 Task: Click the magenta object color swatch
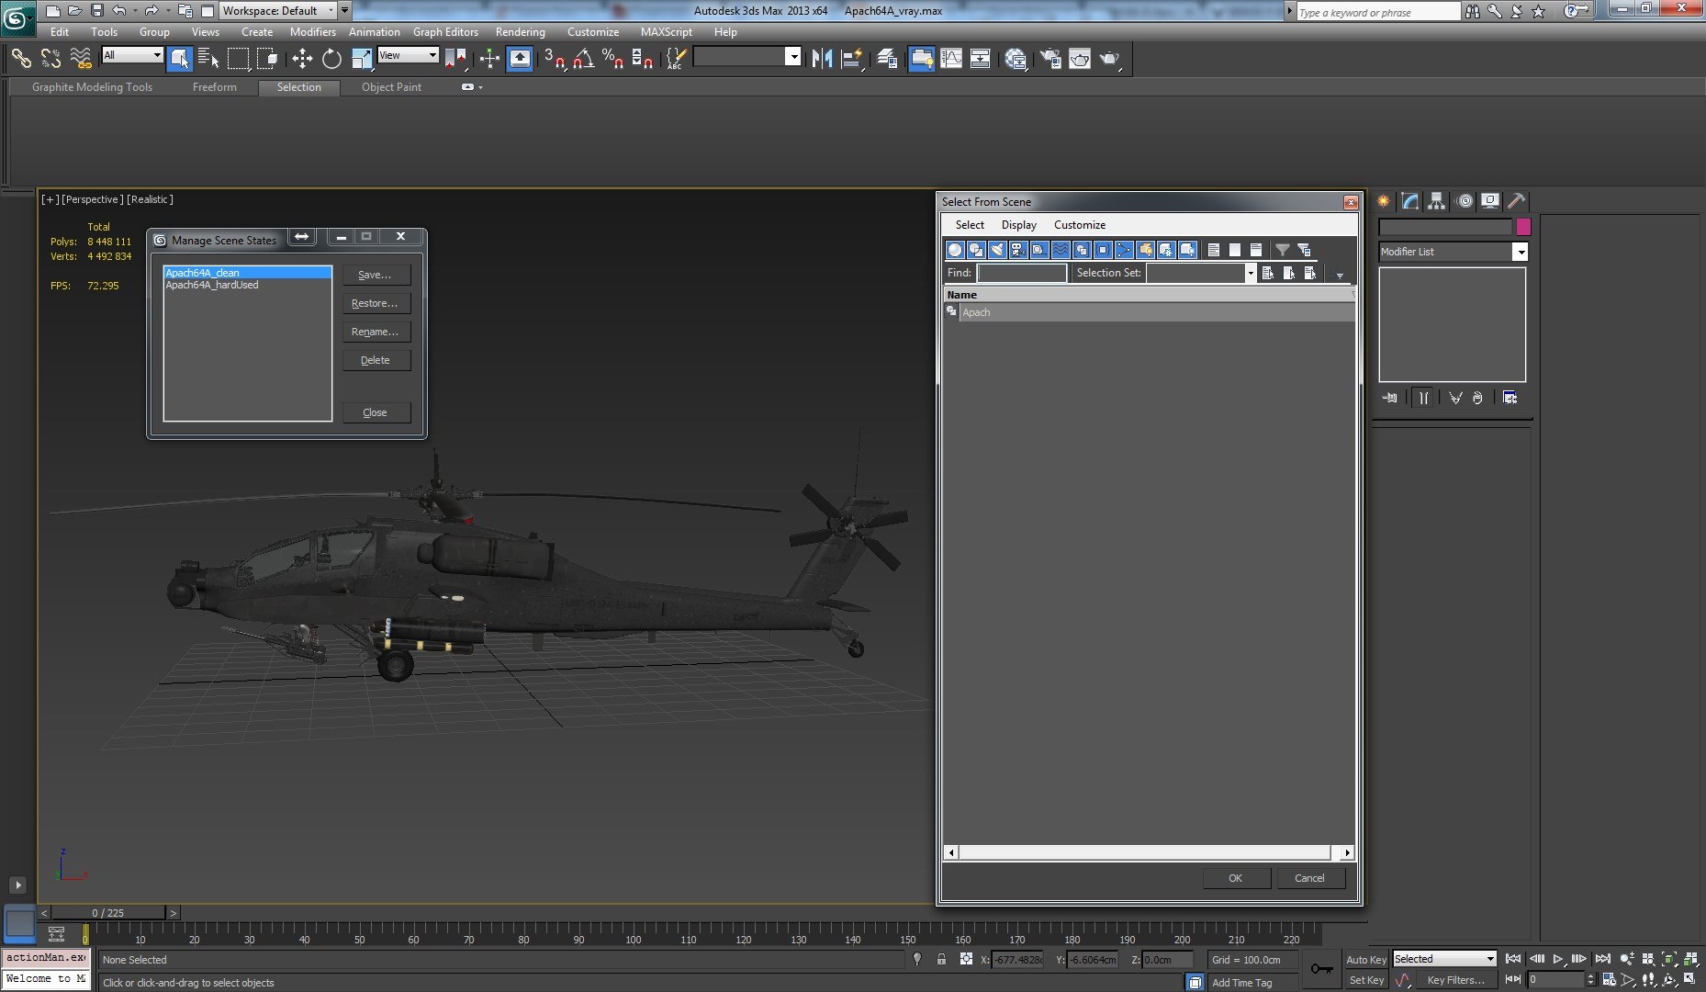[x=1523, y=227]
